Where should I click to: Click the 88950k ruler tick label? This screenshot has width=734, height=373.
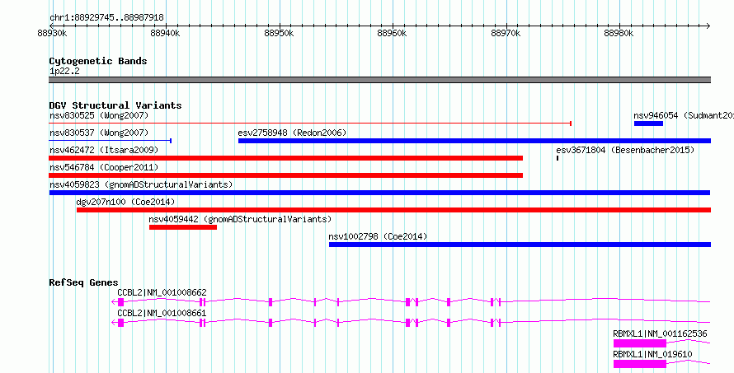pos(279,34)
